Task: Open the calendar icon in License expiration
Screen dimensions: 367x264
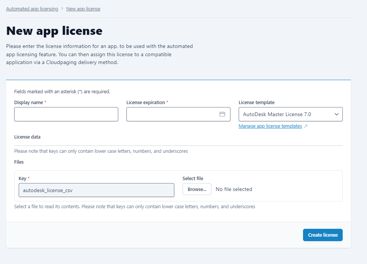Action: tap(222, 114)
